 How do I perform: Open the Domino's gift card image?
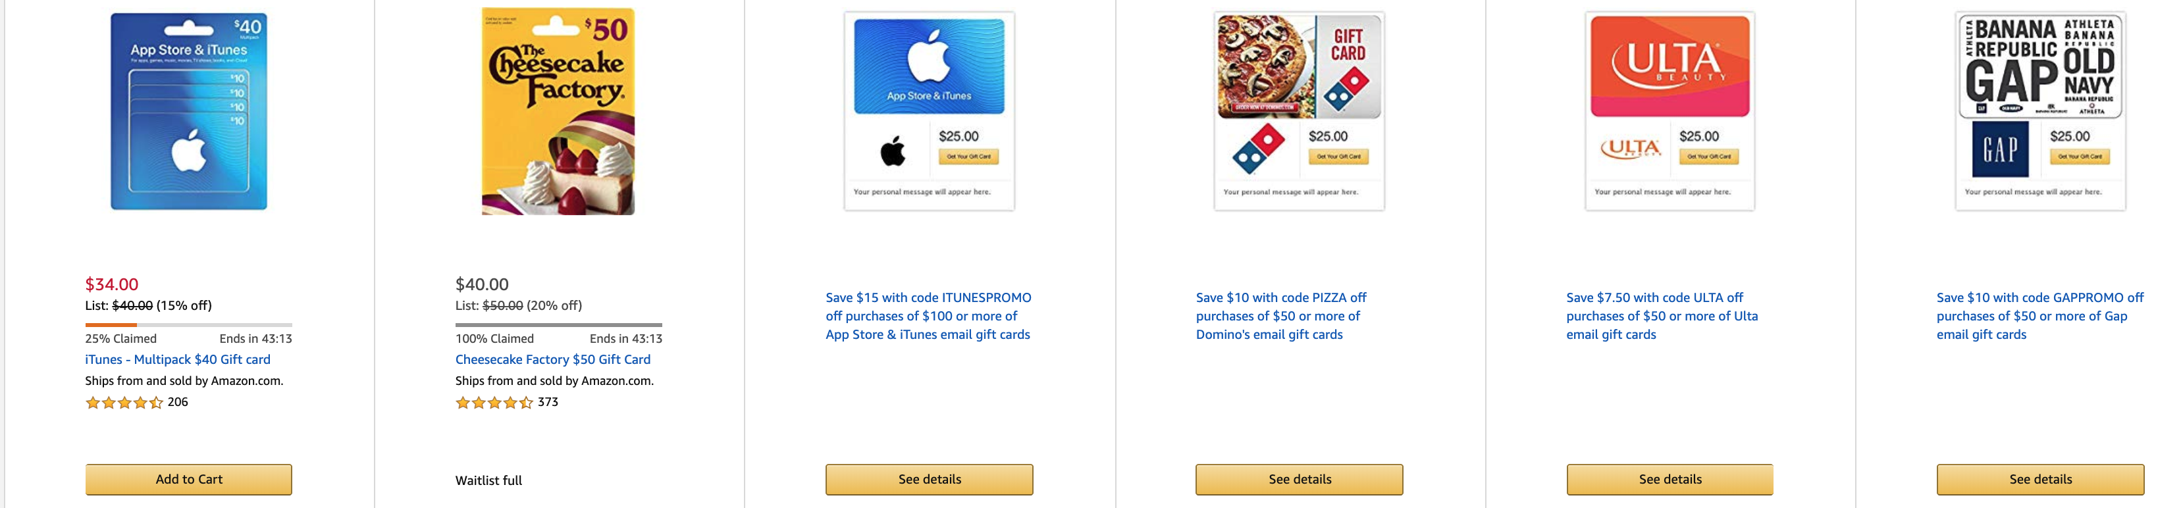[x=1299, y=111]
